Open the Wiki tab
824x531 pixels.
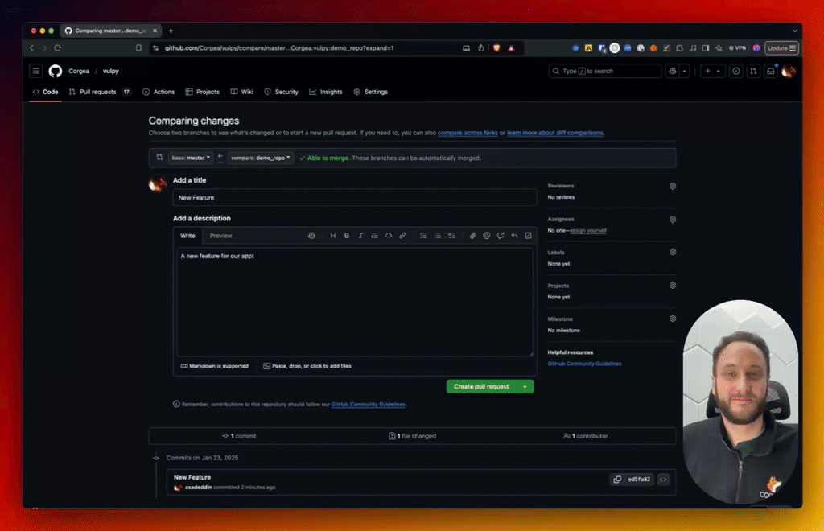tap(242, 92)
